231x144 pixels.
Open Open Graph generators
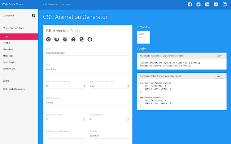pyautogui.click(x=9, y=62)
